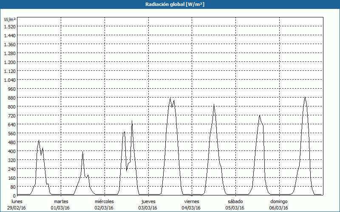Select the jueves day label
The height and width of the screenshot is (212, 340).
tap(148, 201)
